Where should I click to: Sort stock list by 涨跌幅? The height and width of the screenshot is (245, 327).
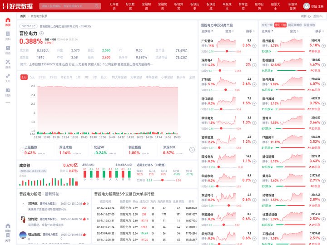tap(207, 31)
